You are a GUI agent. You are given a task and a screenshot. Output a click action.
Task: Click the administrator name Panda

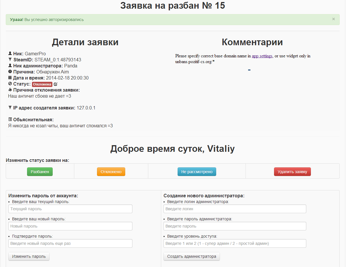point(71,66)
